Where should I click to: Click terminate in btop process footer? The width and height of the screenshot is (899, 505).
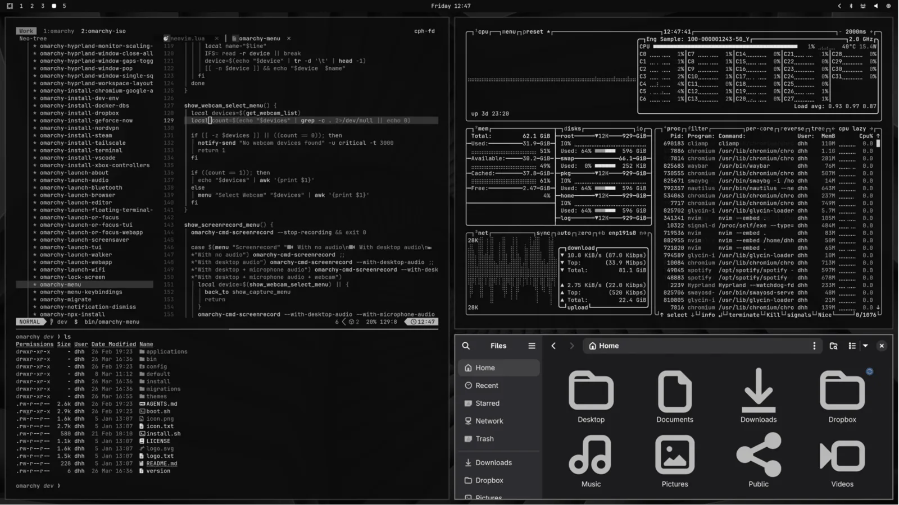point(744,315)
